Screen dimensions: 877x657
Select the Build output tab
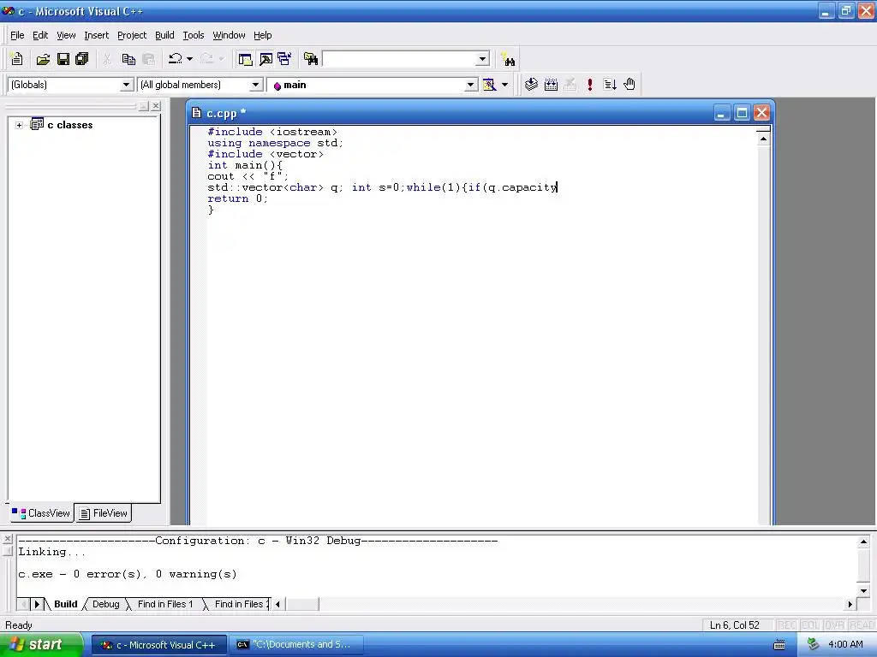(x=65, y=604)
